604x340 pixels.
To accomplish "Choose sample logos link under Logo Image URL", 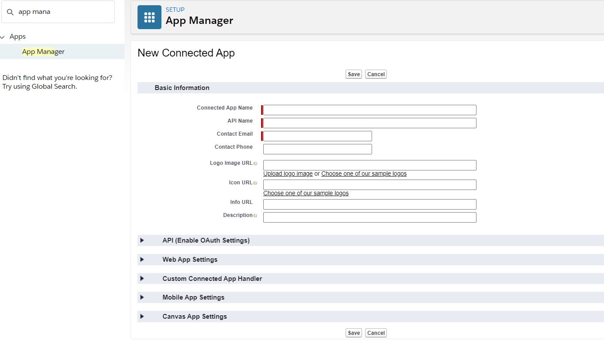I will click(x=364, y=174).
